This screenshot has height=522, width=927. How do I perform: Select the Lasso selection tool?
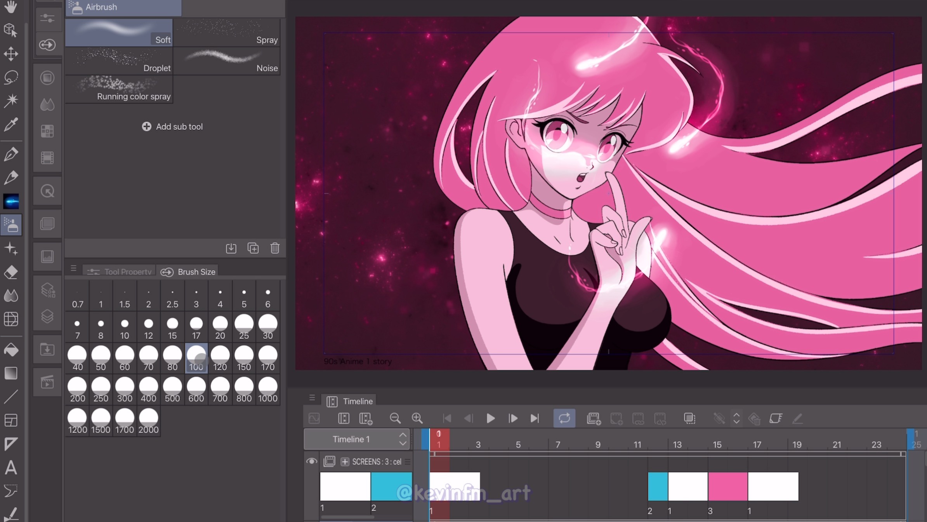pos(11,77)
